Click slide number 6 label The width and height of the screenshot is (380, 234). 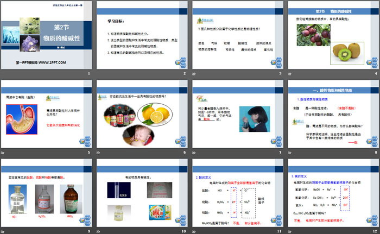[185, 152]
